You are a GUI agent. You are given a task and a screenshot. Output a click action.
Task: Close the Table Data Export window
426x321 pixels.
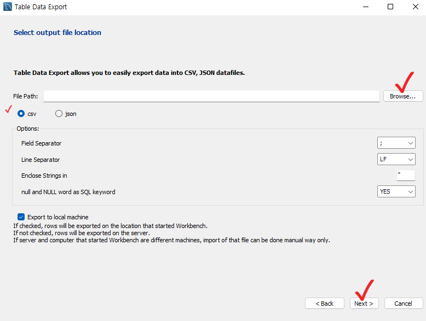416,7
